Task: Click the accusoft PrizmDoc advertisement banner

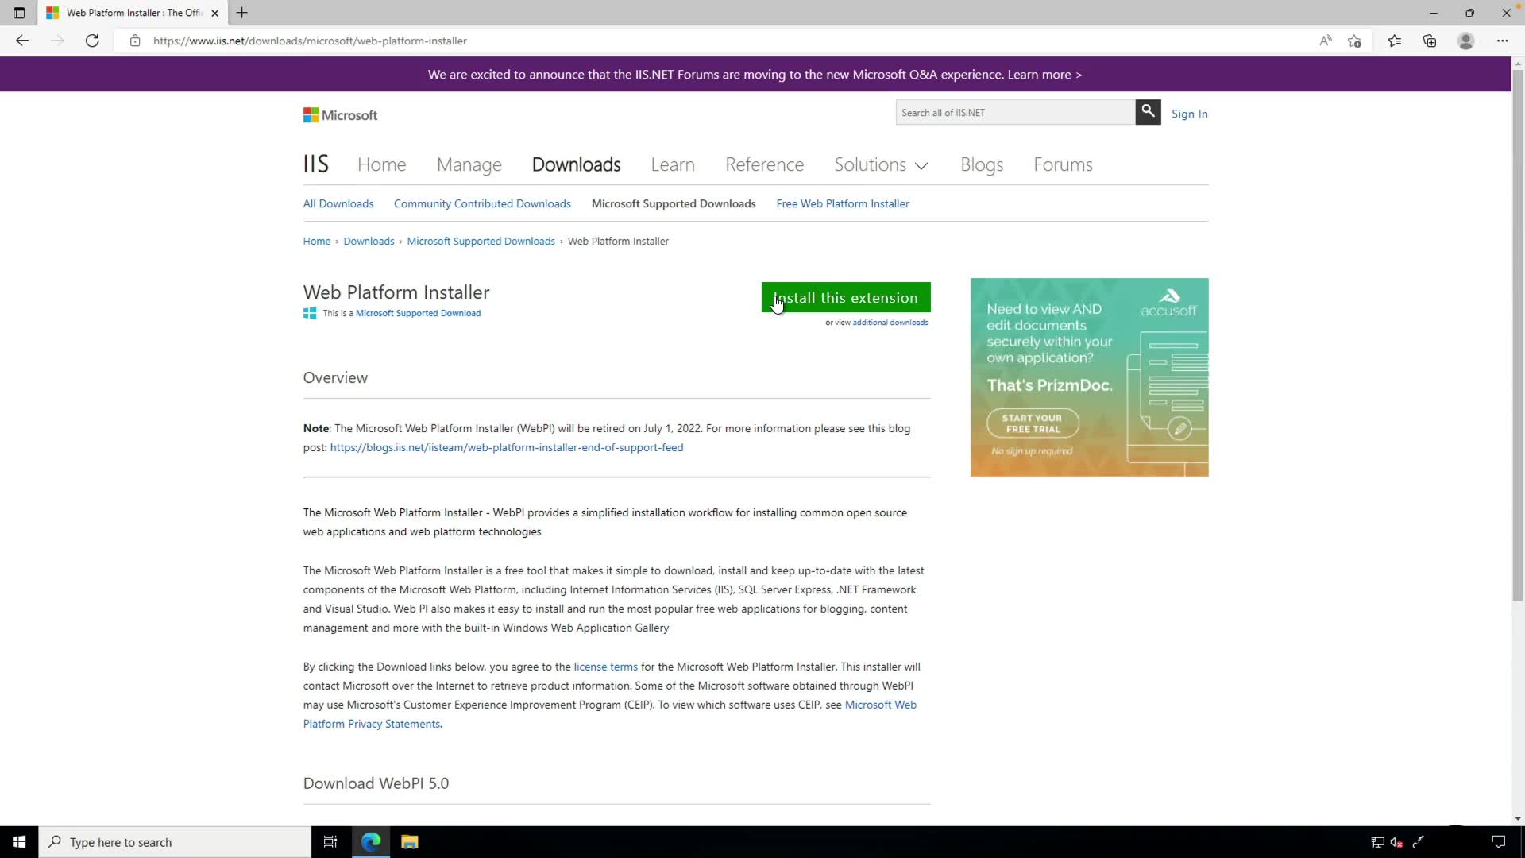Action: [1089, 377]
